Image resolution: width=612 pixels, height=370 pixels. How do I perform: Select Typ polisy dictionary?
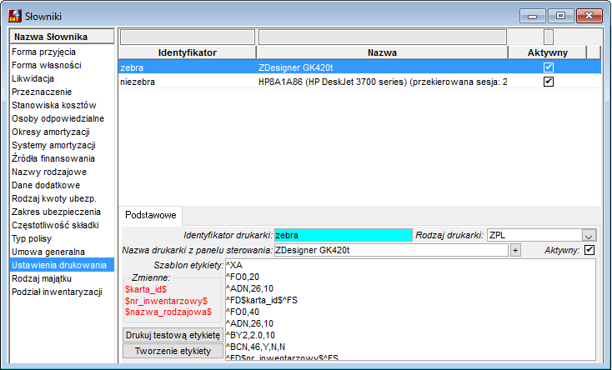point(32,238)
